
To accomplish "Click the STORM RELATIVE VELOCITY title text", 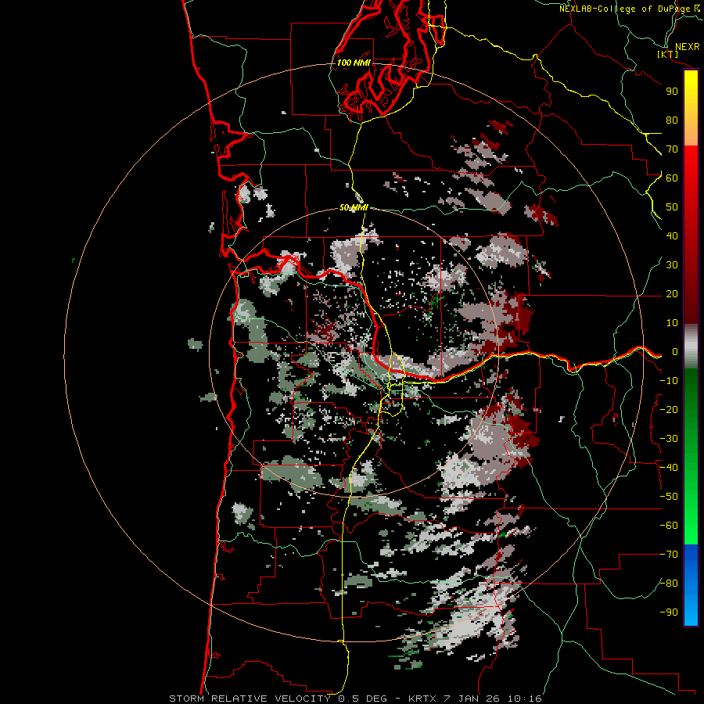I will [250, 699].
